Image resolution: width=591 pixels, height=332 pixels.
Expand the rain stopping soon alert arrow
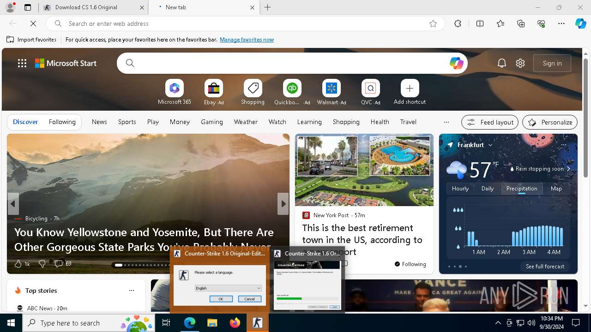click(568, 169)
